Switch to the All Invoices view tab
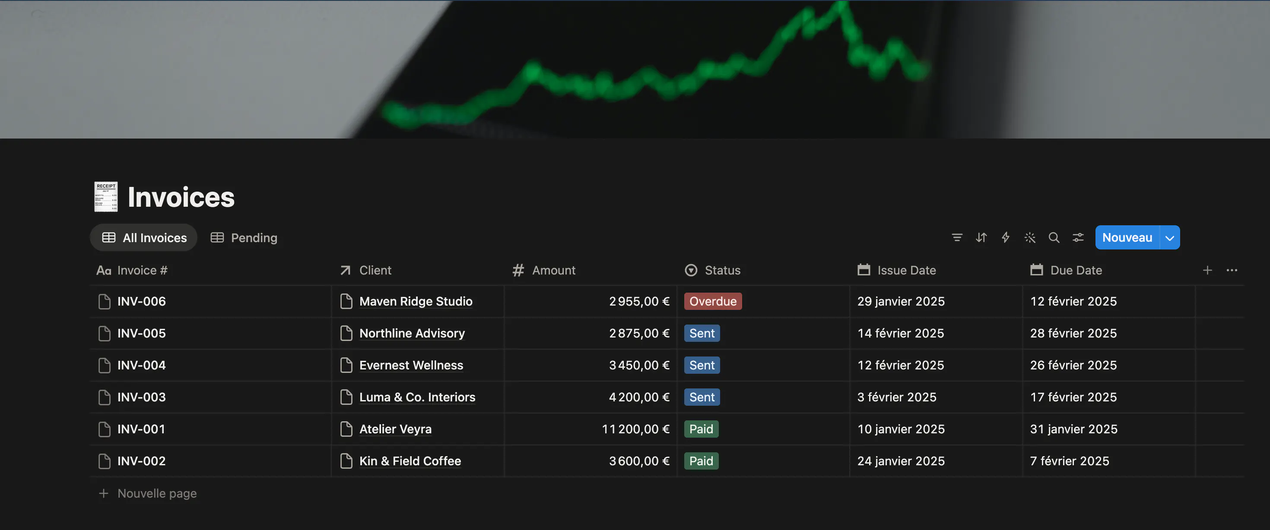 click(144, 237)
